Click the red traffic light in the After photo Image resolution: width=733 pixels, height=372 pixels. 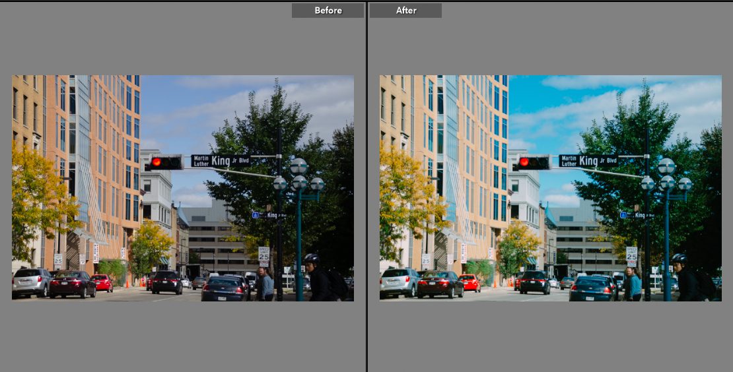coord(524,162)
